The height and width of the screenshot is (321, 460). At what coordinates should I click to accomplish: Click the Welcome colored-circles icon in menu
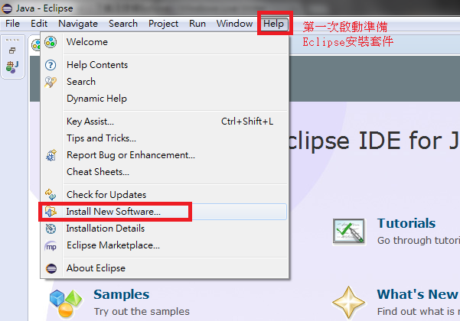coord(51,42)
